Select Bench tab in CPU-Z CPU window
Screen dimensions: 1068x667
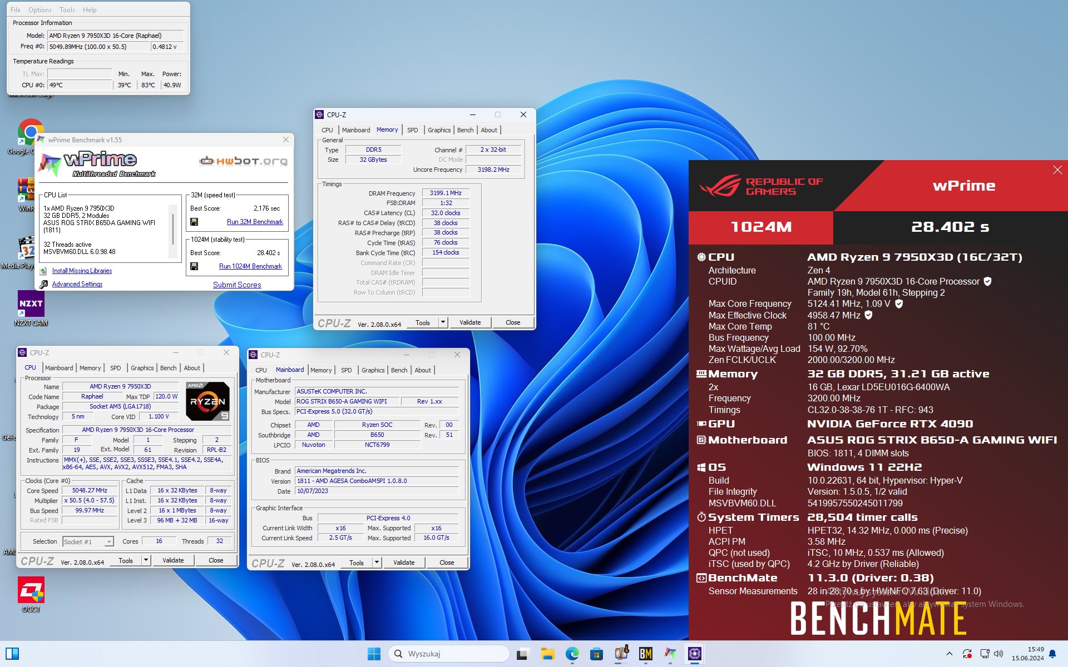pos(169,368)
